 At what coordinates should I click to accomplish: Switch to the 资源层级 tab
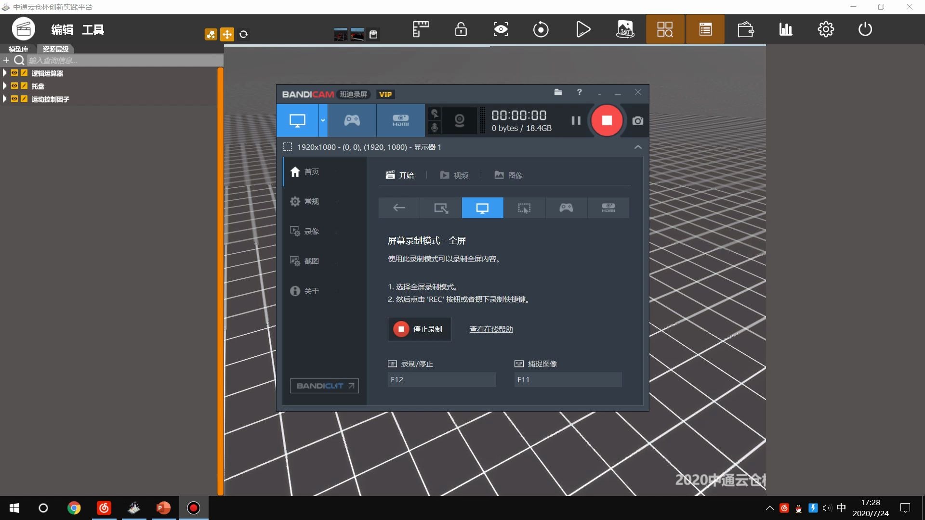pos(55,49)
